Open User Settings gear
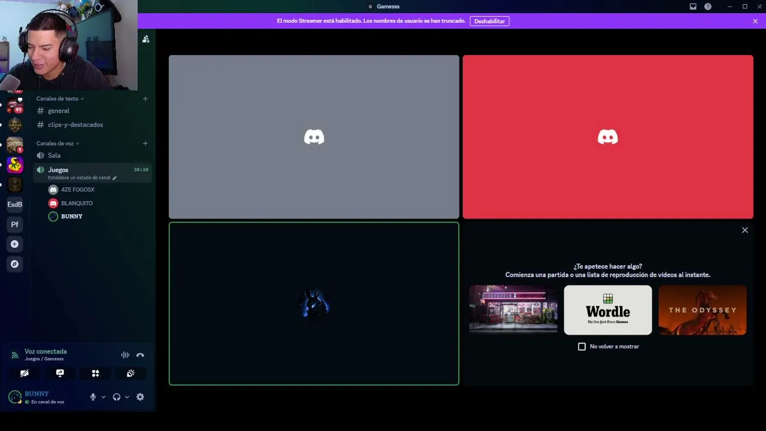The width and height of the screenshot is (766, 431). coord(140,397)
